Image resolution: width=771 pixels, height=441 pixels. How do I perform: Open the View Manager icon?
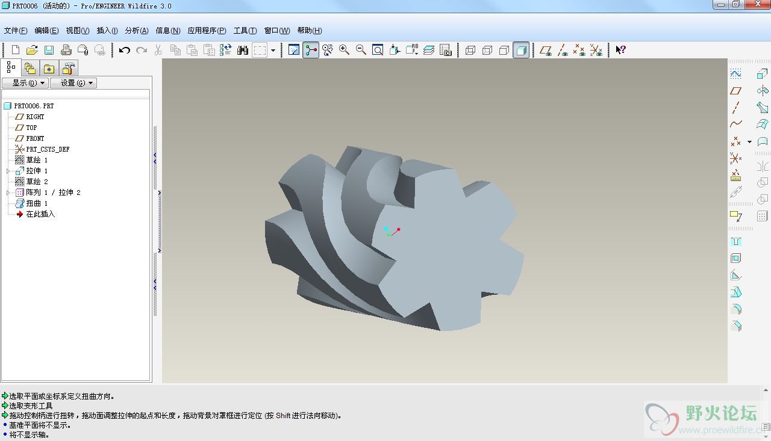point(445,50)
